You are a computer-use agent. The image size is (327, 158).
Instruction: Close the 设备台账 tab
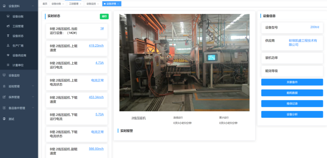(63, 4)
